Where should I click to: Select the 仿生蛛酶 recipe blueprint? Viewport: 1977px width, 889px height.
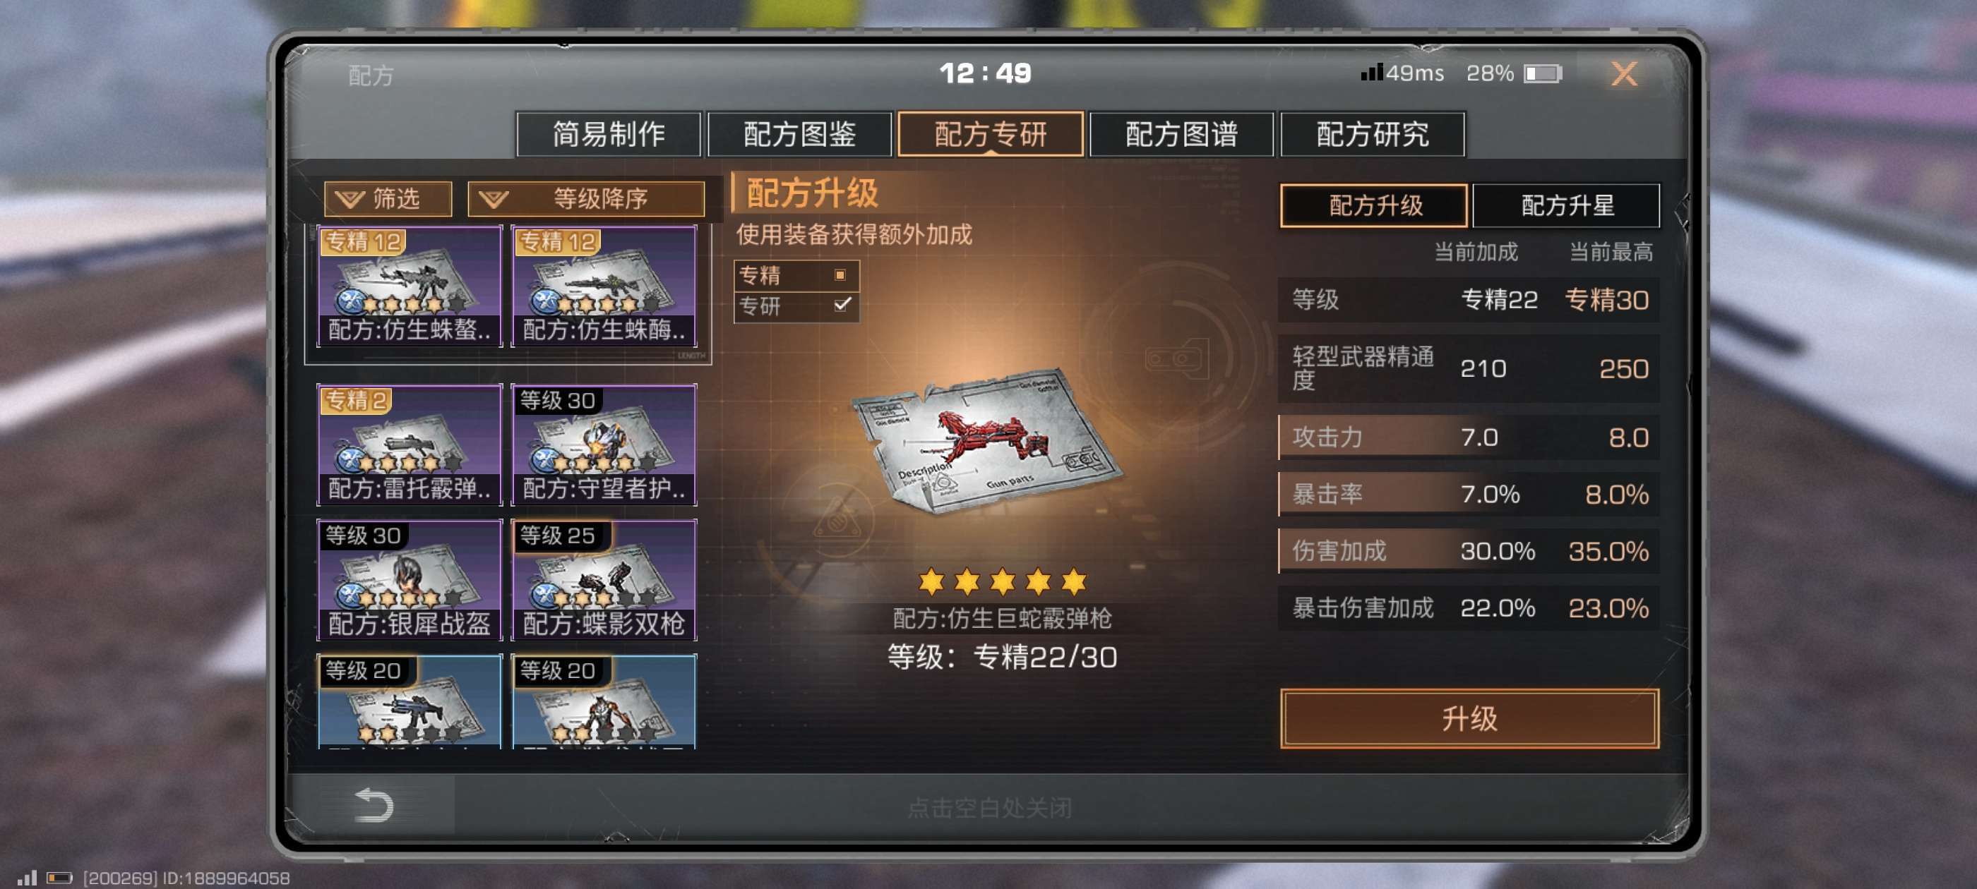coord(605,286)
